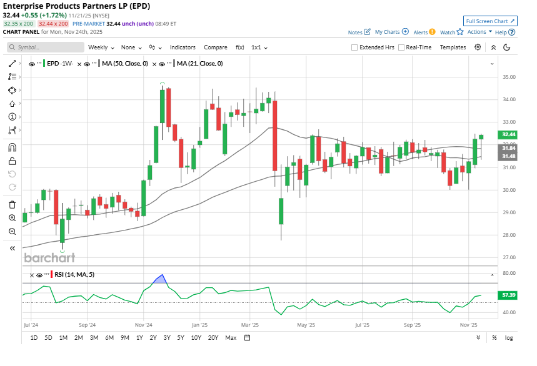Click the Notes pencil icon
The width and height of the screenshot is (537, 366).
[x=367, y=32]
